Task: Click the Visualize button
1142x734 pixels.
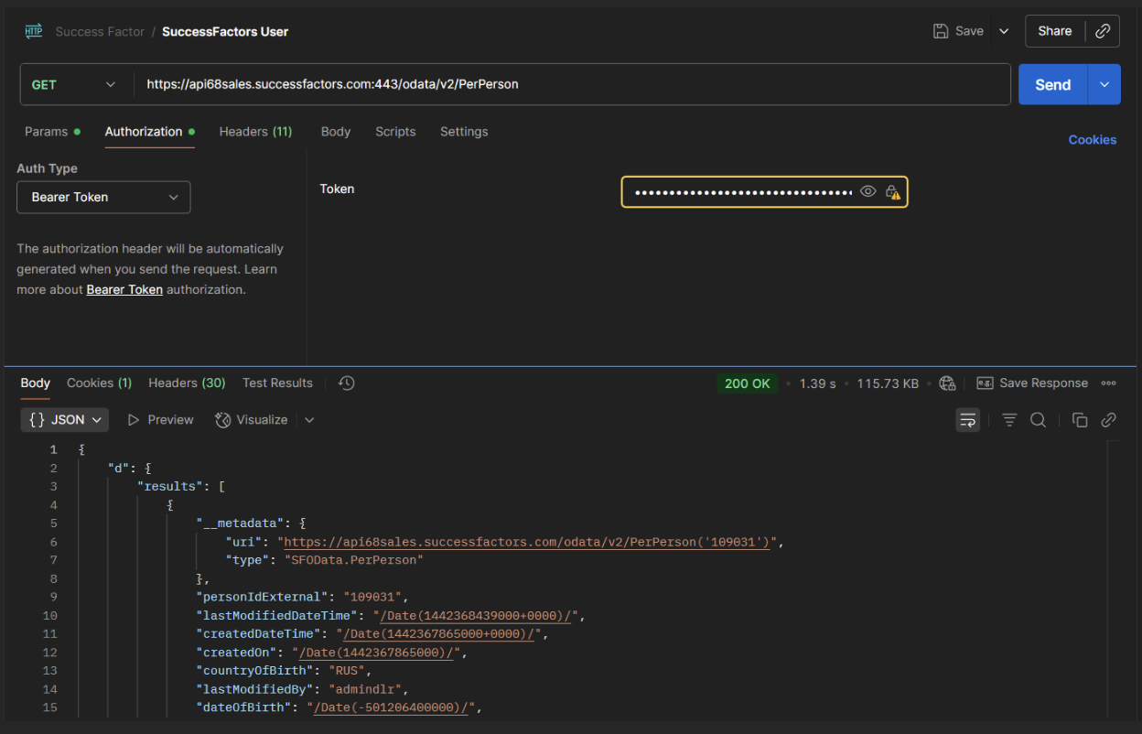Action: [x=252, y=420]
